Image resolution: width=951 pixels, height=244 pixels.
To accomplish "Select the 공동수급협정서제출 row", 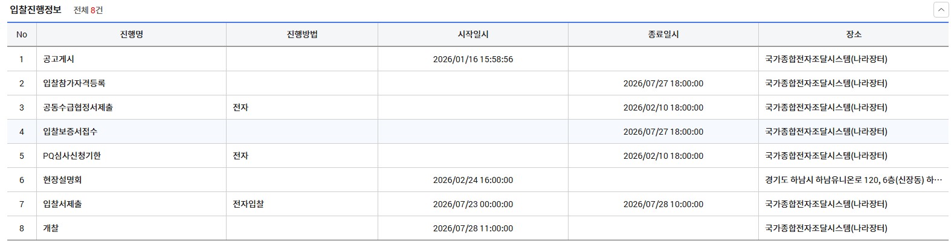I will 78,108.
